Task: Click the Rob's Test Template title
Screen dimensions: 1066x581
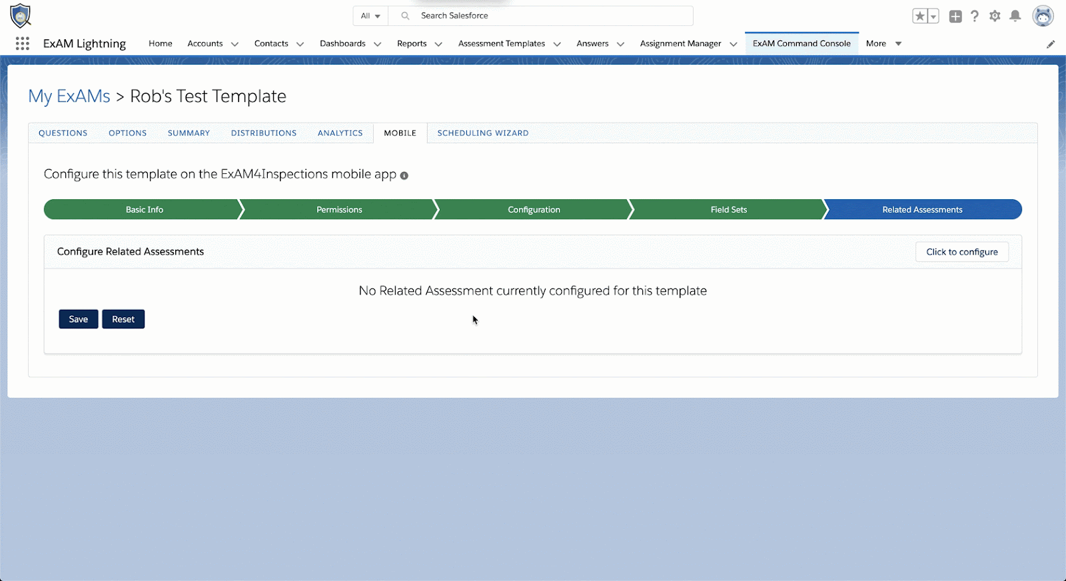Action: [208, 97]
